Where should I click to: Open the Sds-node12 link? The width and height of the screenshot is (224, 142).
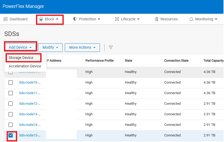coord(30,104)
